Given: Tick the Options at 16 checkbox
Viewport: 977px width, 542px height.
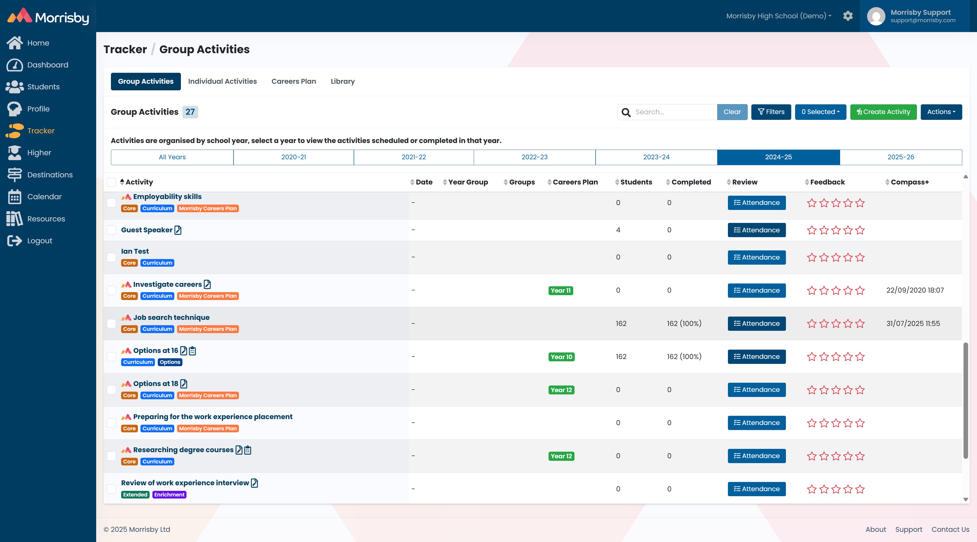Looking at the screenshot, I should [111, 356].
